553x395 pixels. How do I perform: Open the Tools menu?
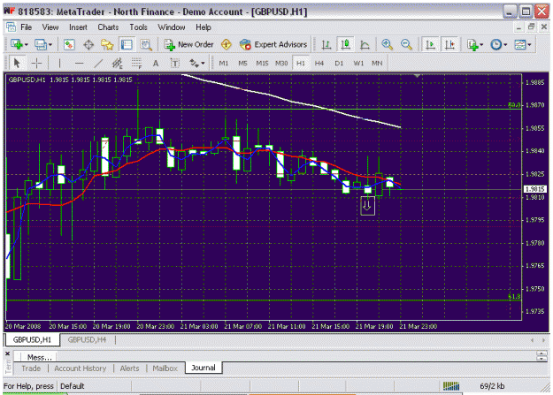138,27
